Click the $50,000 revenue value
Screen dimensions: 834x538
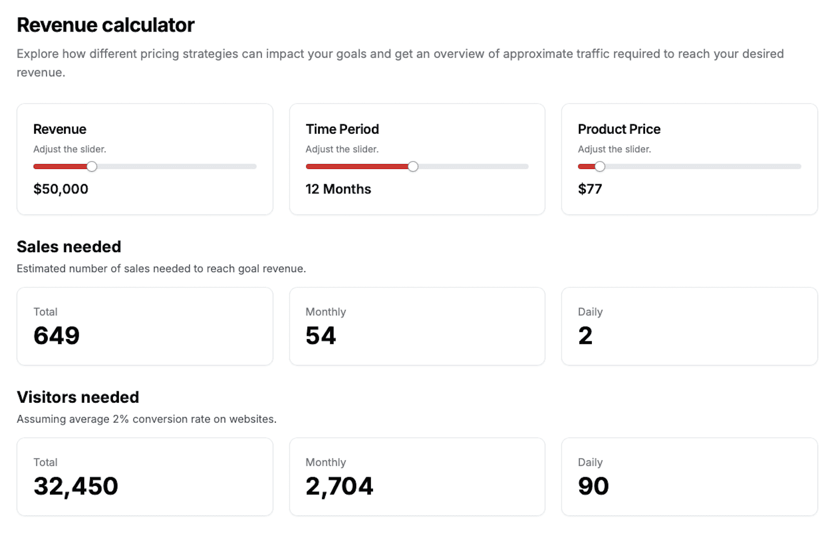61,189
